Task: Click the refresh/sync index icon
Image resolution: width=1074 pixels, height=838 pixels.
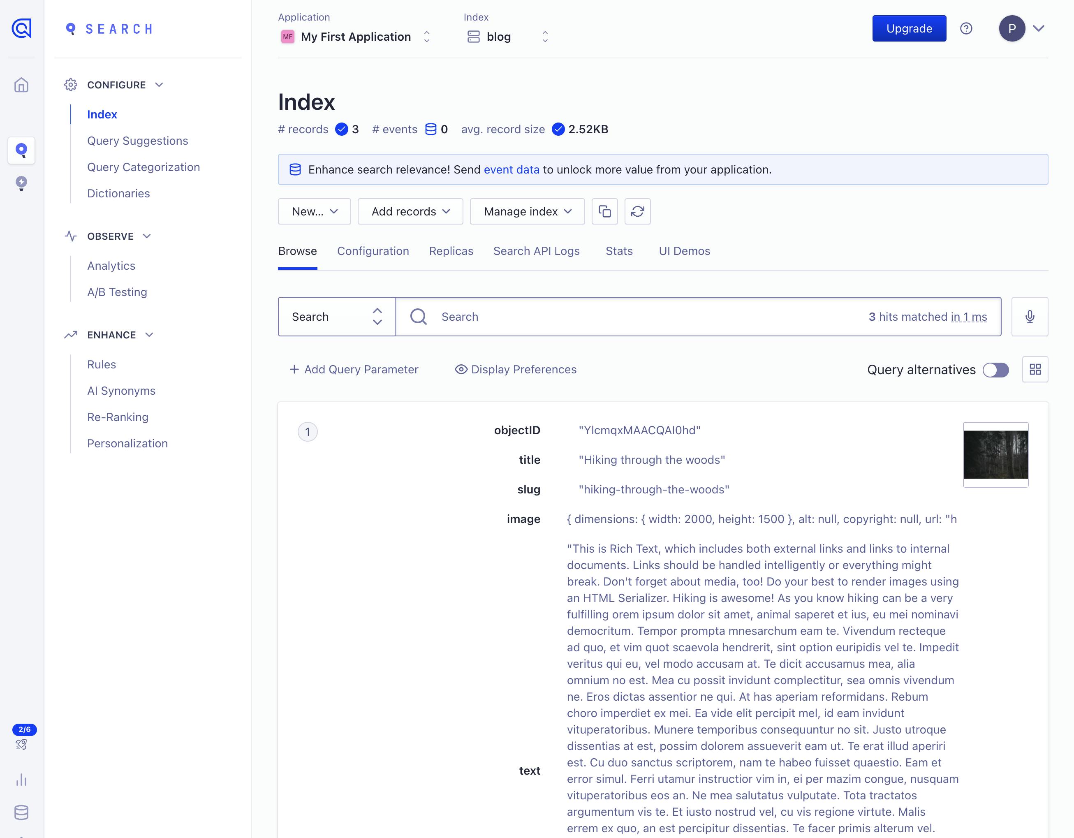Action: coord(638,211)
